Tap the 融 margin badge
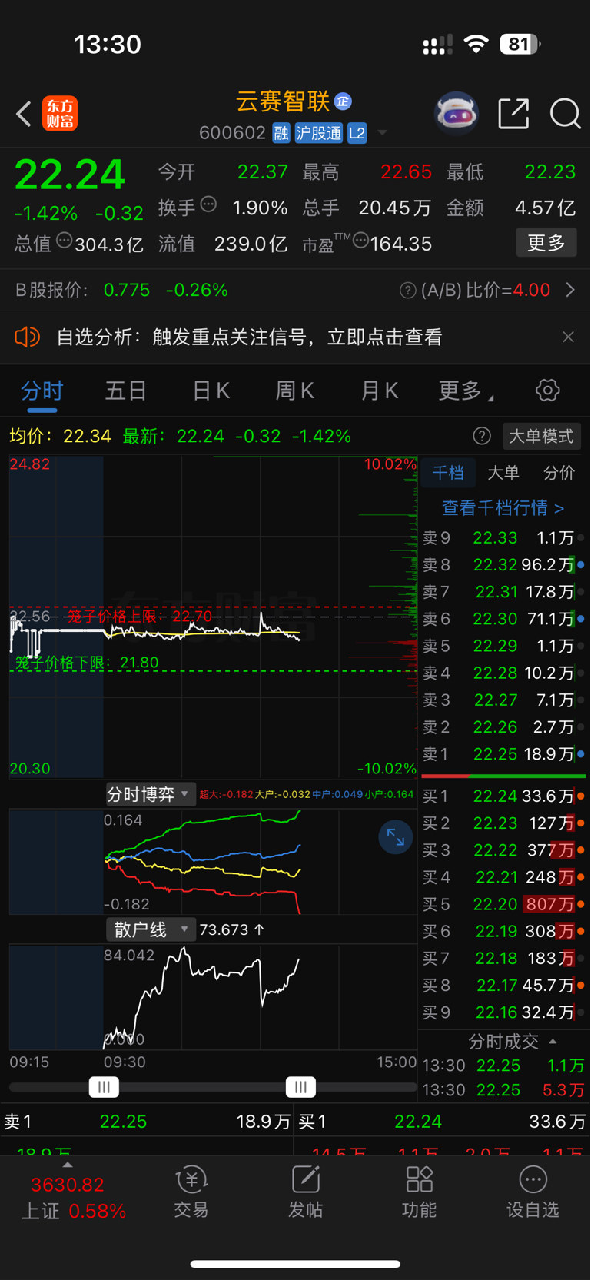The height and width of the screenshot is (1280, 591). click(x=281, y=133)
